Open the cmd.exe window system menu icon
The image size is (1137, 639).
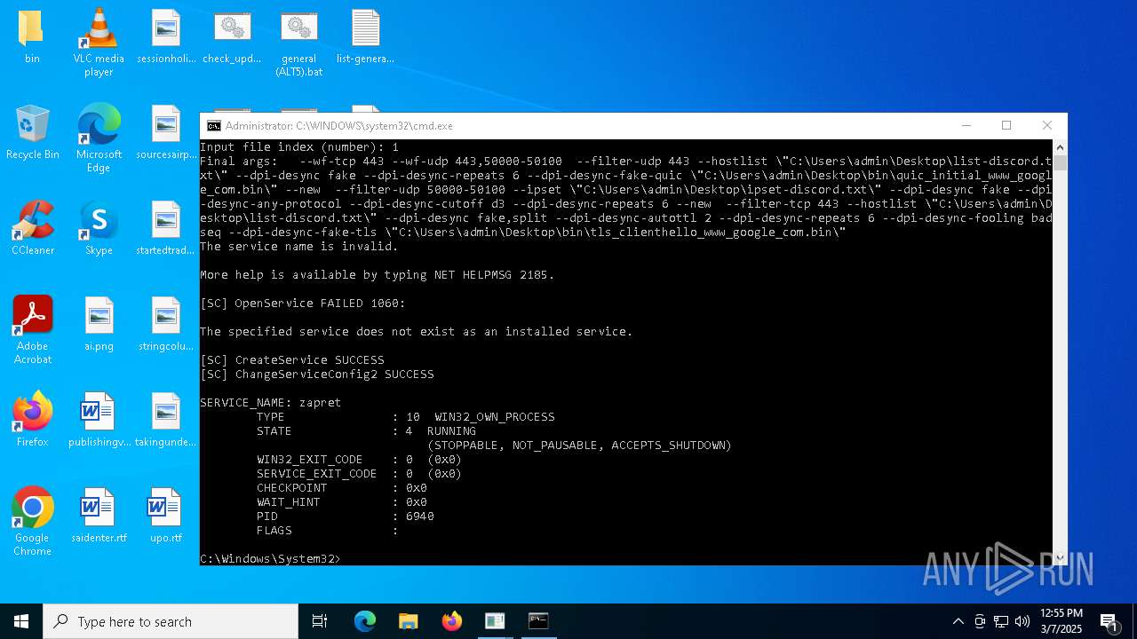pyautogui.click(x=213, y=126)
